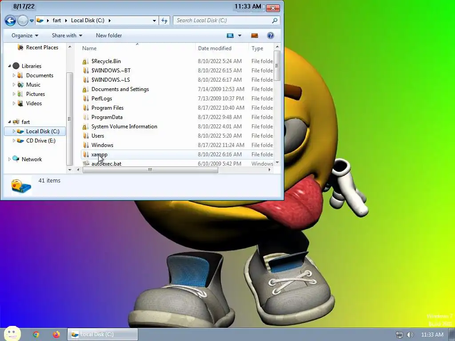Viewport: 455px width, 341px height.
Task: Collapse the 'fart' computer node
Action: click(9, 122)
